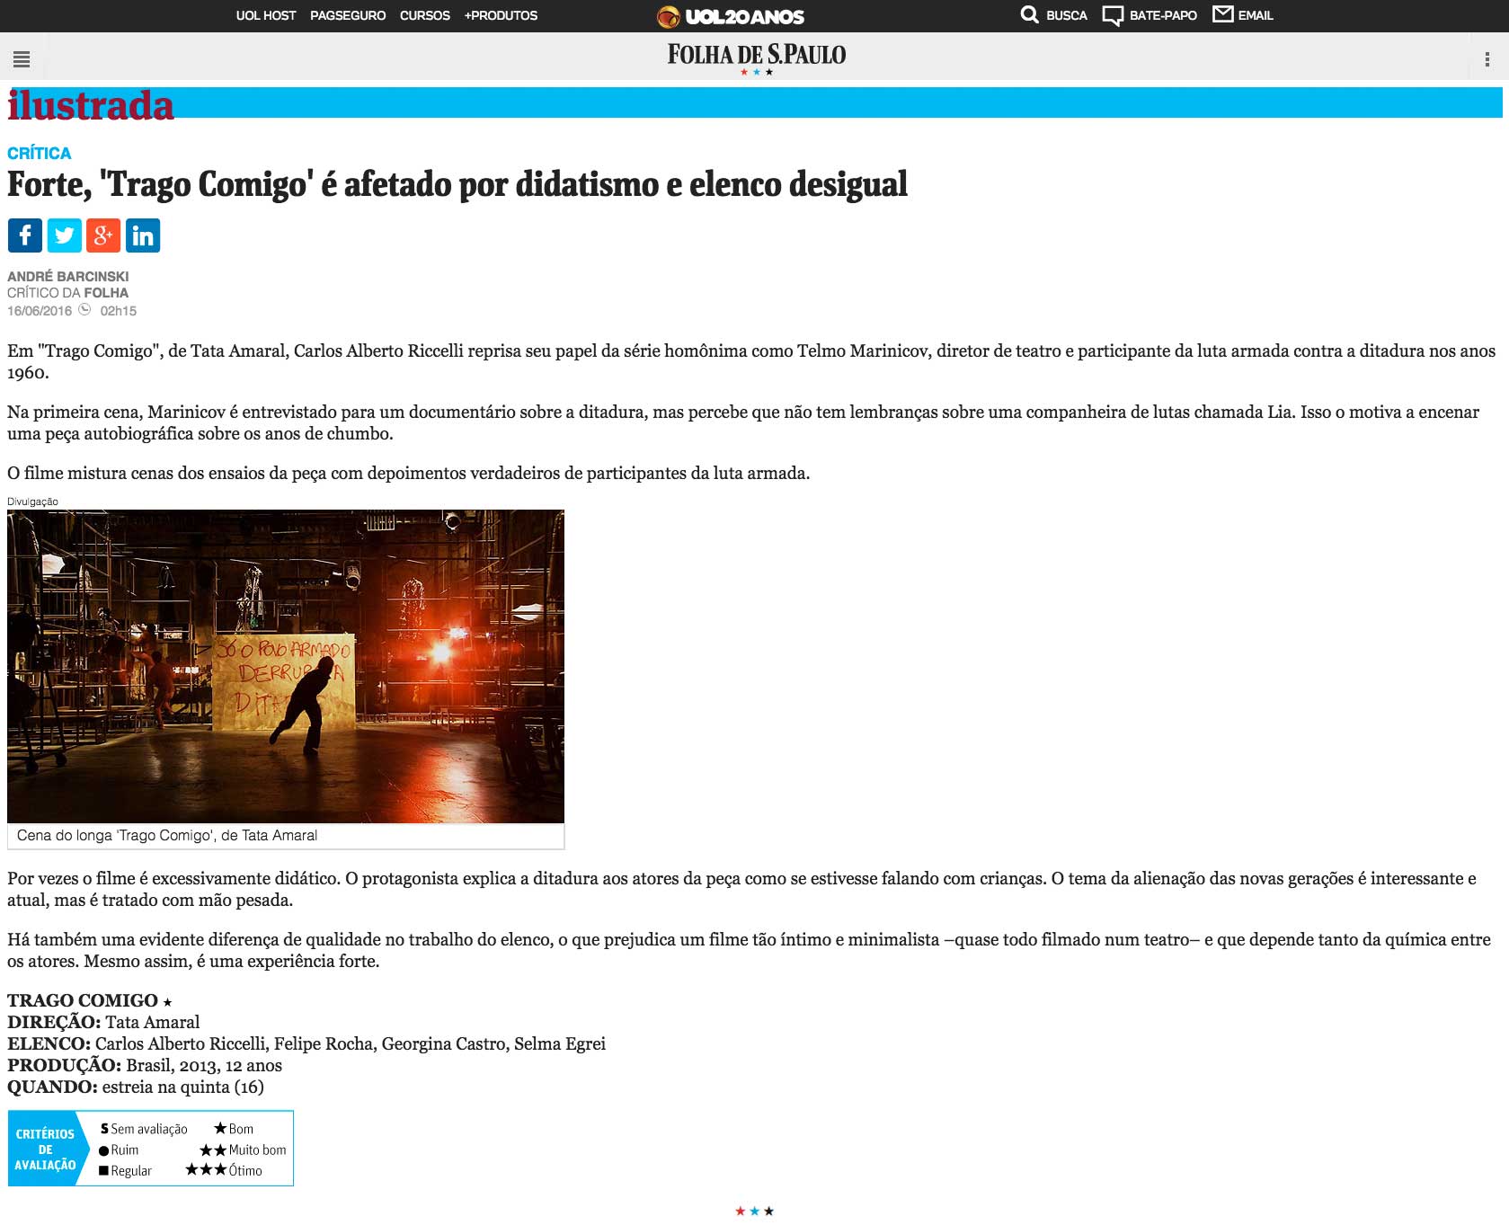1509x1225 pixels.
Task: Open the Bate-Papo link
Action: (1163, 15)
